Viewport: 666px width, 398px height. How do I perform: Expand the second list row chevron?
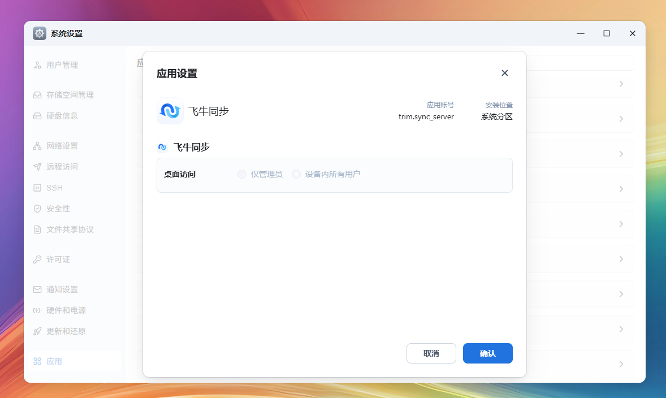click(621, 119)
